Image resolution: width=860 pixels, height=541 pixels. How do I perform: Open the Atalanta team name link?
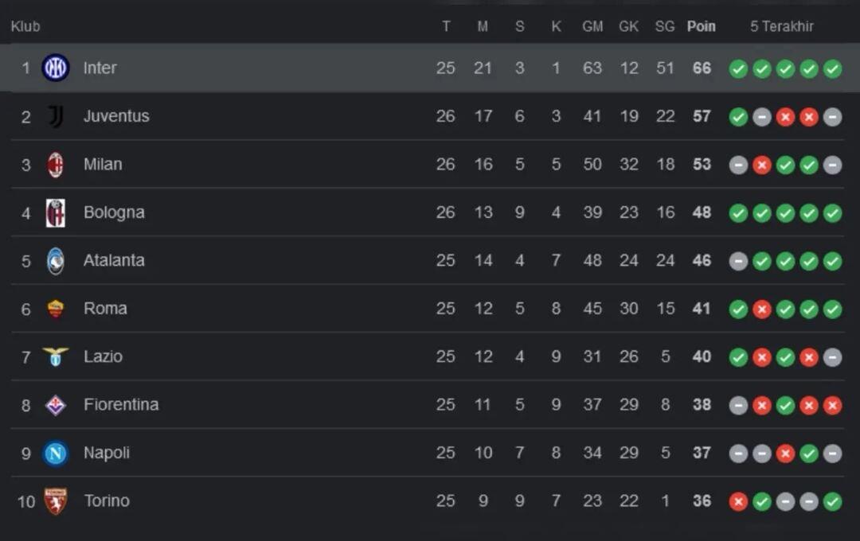click(114, 261)
